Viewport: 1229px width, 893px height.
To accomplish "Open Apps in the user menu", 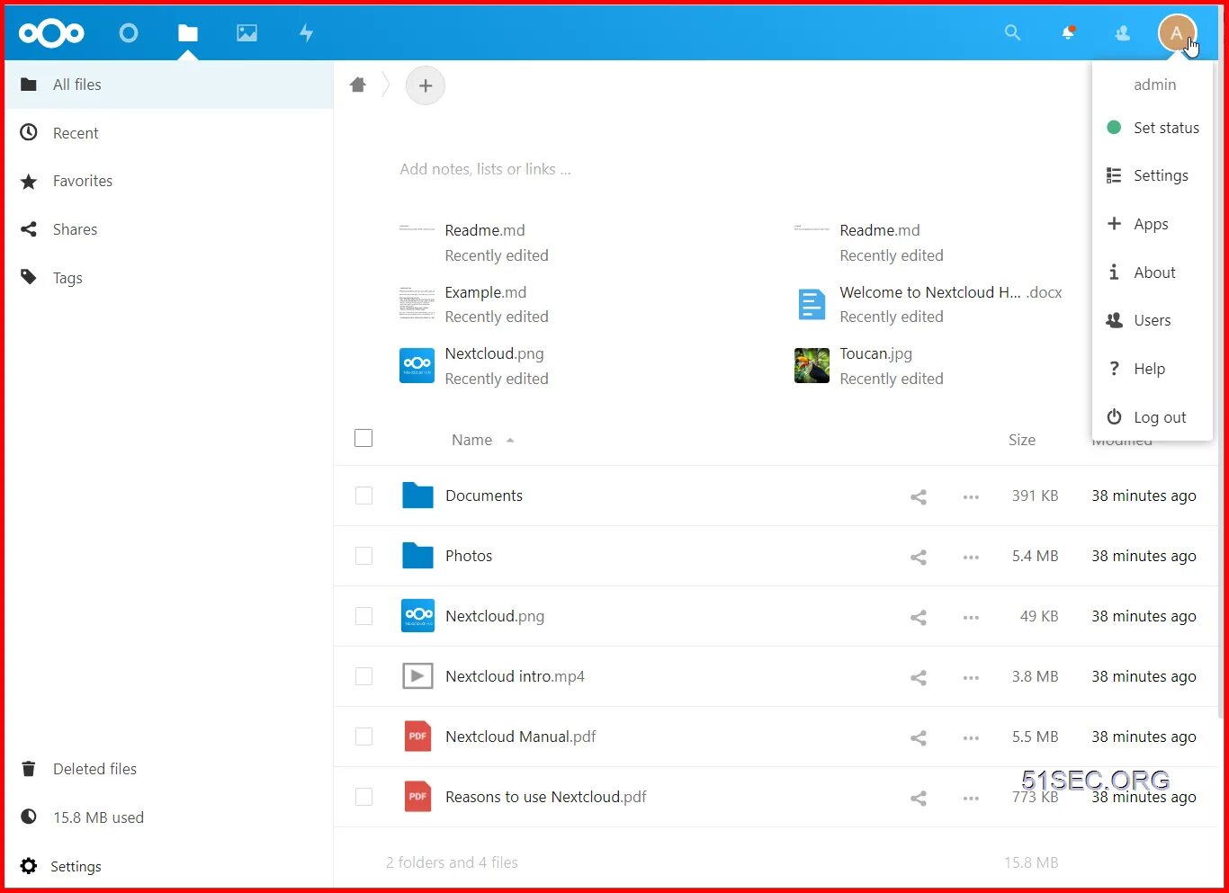I will point(1153,224).
